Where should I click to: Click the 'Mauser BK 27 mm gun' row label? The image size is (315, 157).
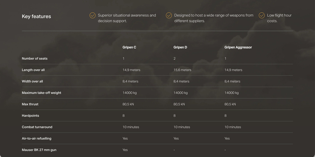pos(39,150)
